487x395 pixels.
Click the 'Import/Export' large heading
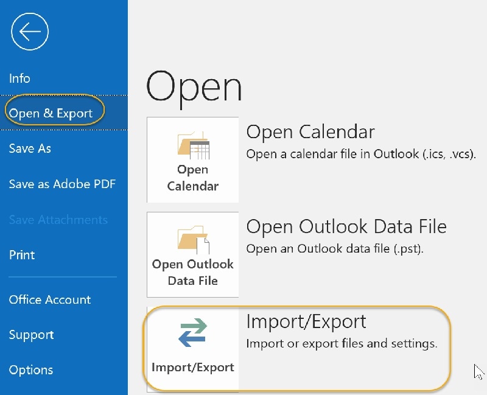pyautogui.click(x=306, y=321)
